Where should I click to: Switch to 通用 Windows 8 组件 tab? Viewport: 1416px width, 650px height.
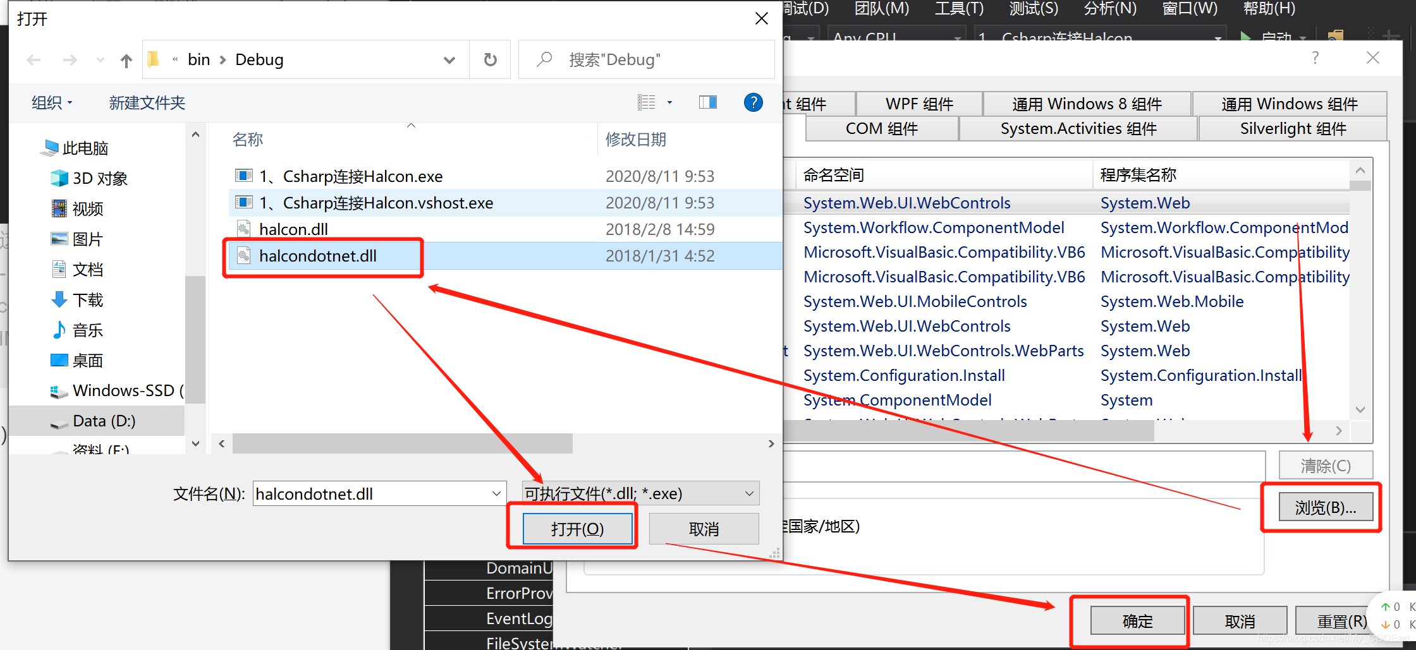coord(1087,104)
